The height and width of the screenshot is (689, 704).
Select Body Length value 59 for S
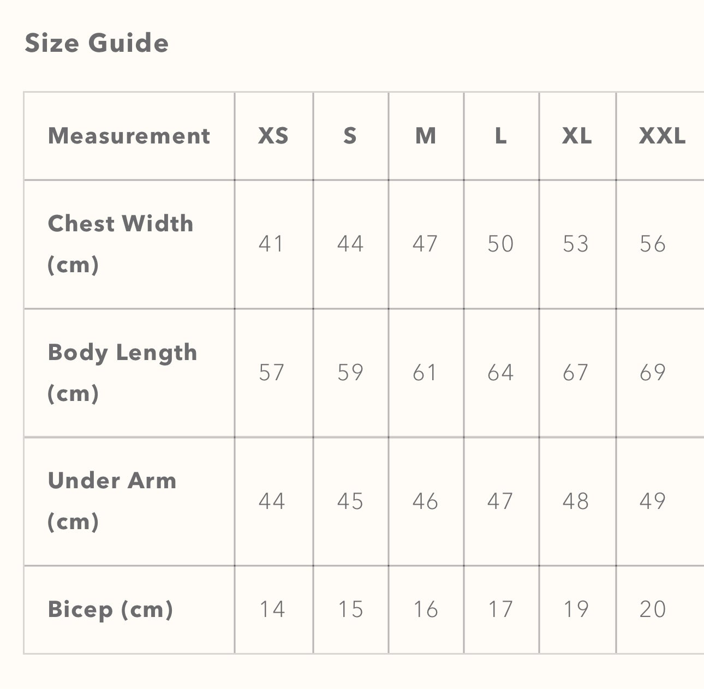coord(350,373)
